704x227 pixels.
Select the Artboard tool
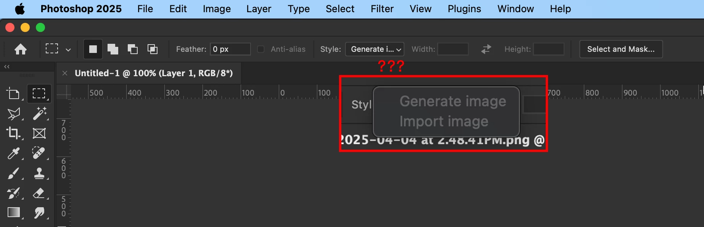pyautogui.click(x=14, y=94)
